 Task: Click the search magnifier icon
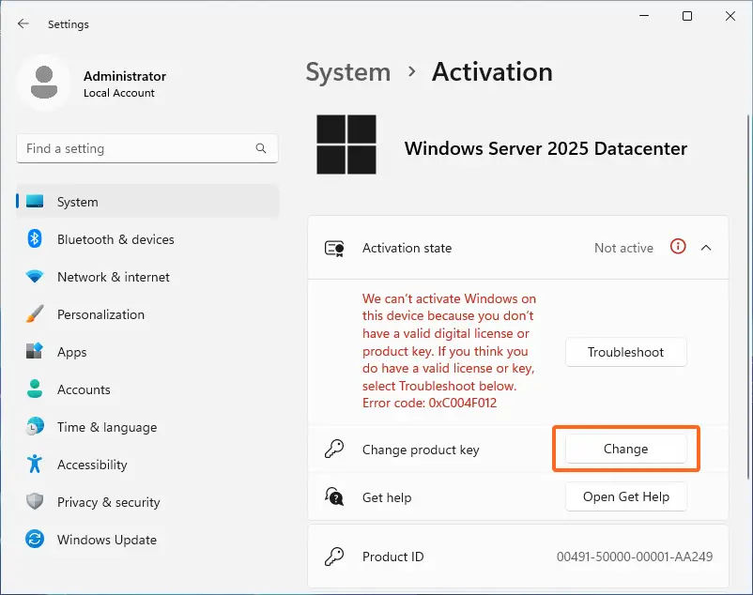[261, 148]
